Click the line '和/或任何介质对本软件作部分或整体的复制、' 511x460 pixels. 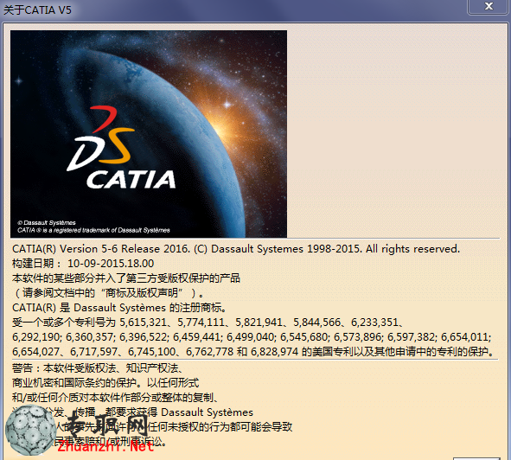116,398
